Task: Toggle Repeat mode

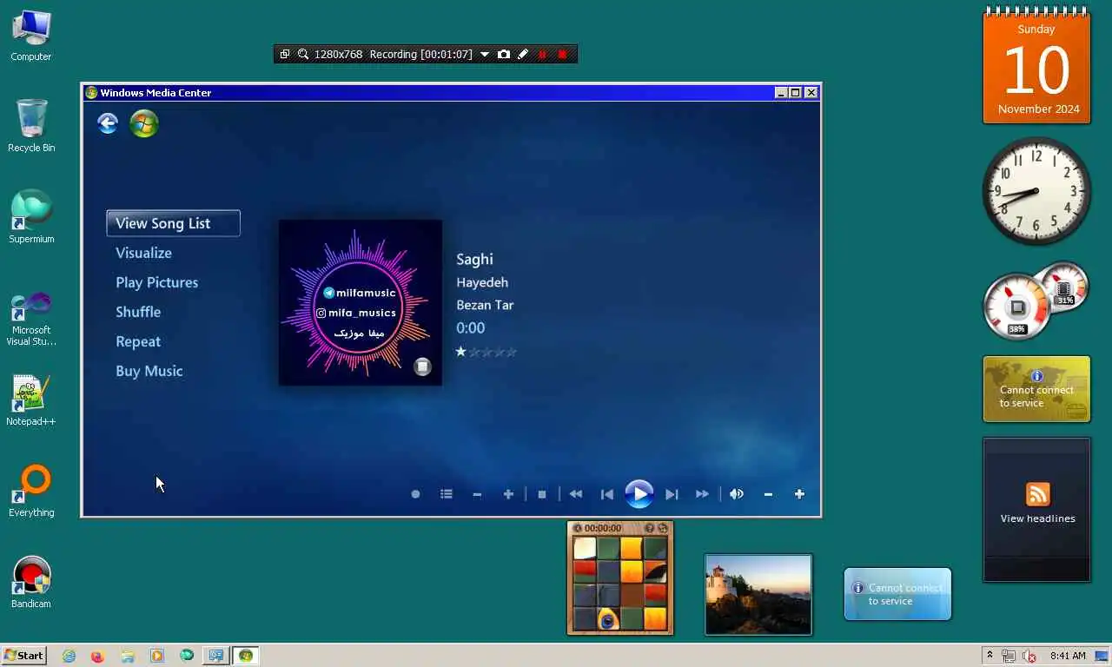Action: (x=138, y=341)
